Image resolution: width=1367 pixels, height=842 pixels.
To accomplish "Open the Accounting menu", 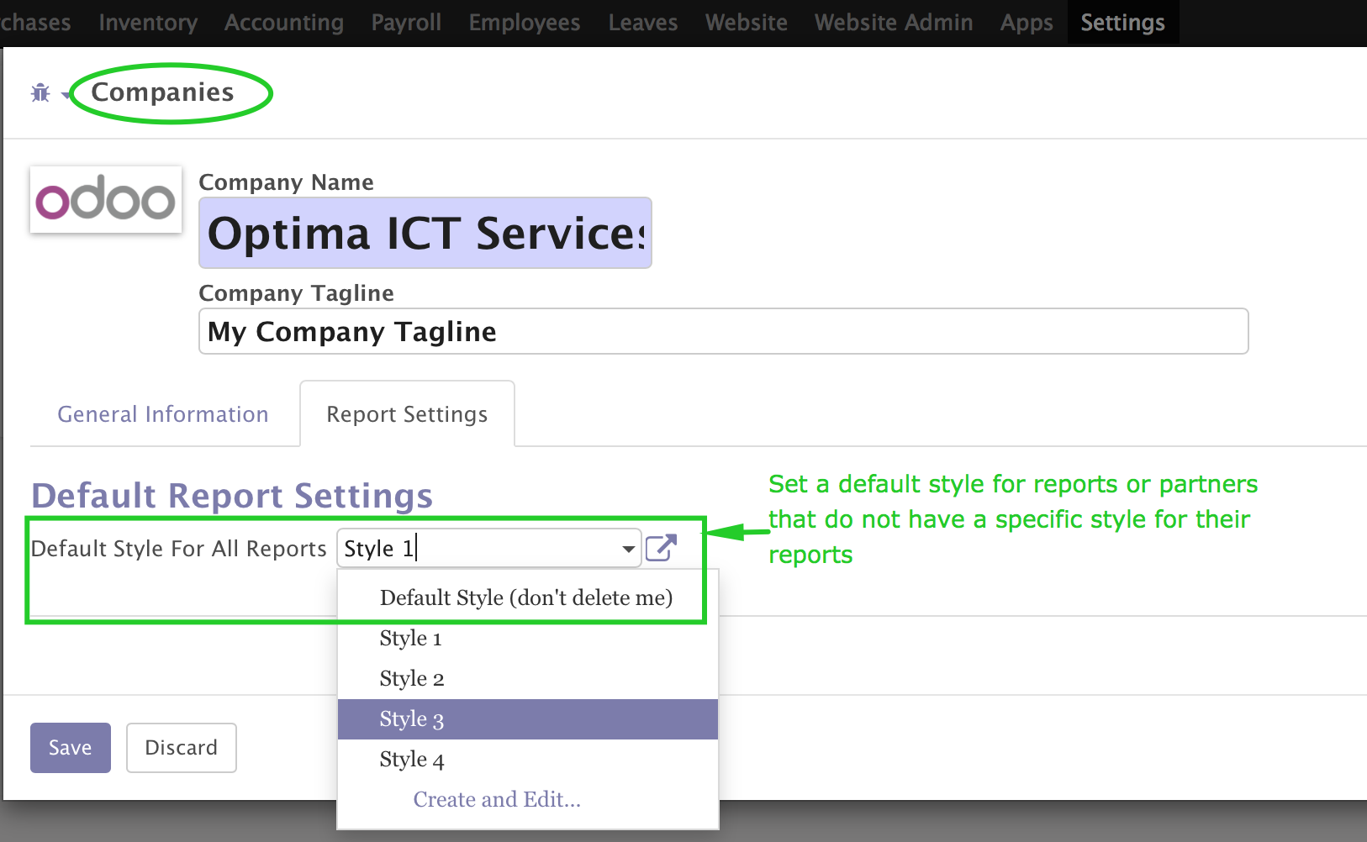I will 284,23.
